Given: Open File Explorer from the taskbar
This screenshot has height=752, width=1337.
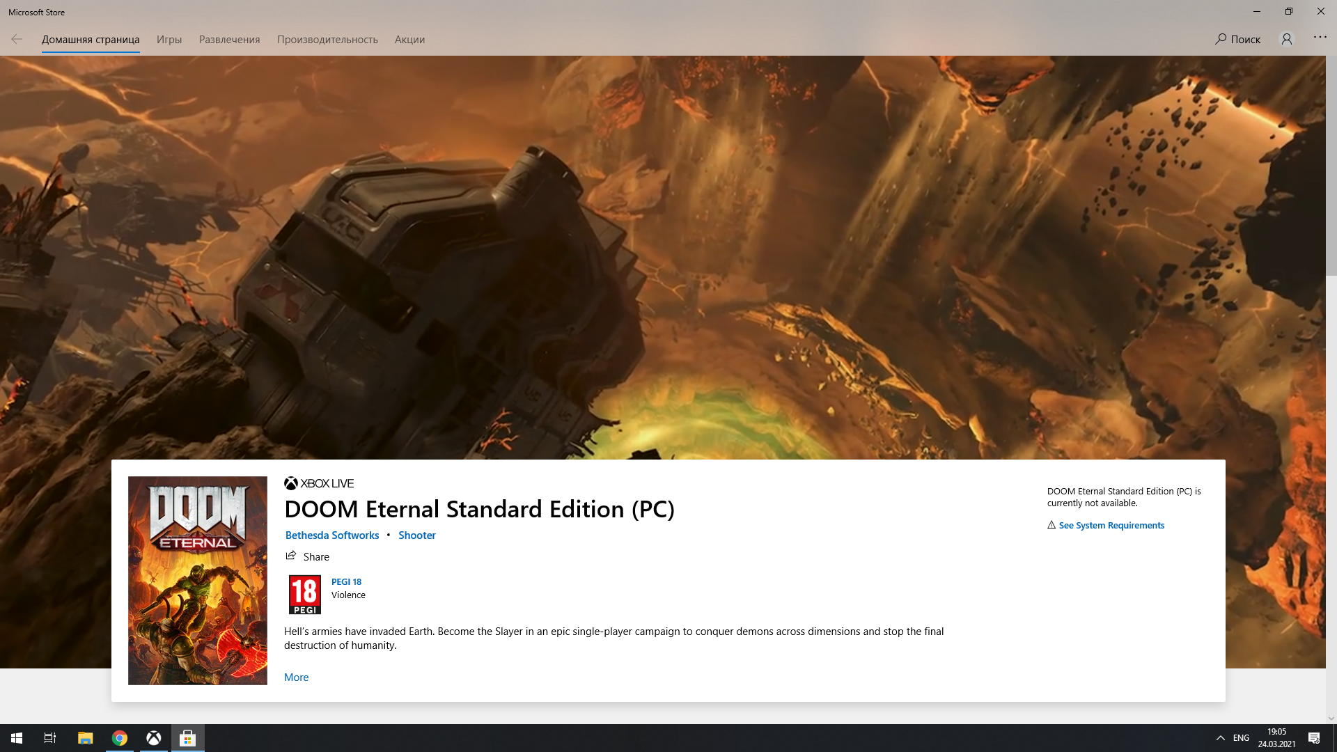Looking at the screenshot, I should (85, 738).
